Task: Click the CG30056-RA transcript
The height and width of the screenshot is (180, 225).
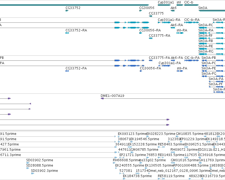Action: coord(141,33)
